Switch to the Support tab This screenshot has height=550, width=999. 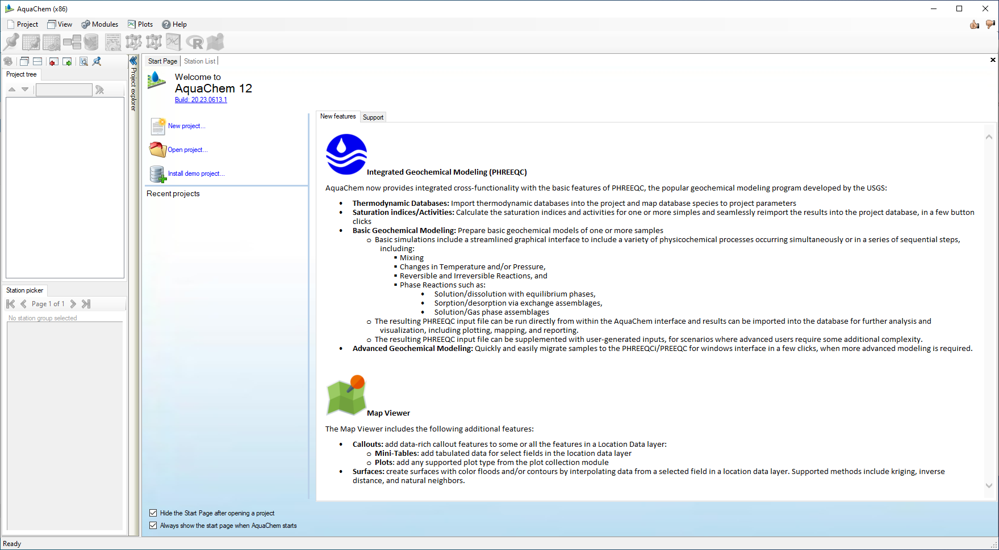coord(373,117)
